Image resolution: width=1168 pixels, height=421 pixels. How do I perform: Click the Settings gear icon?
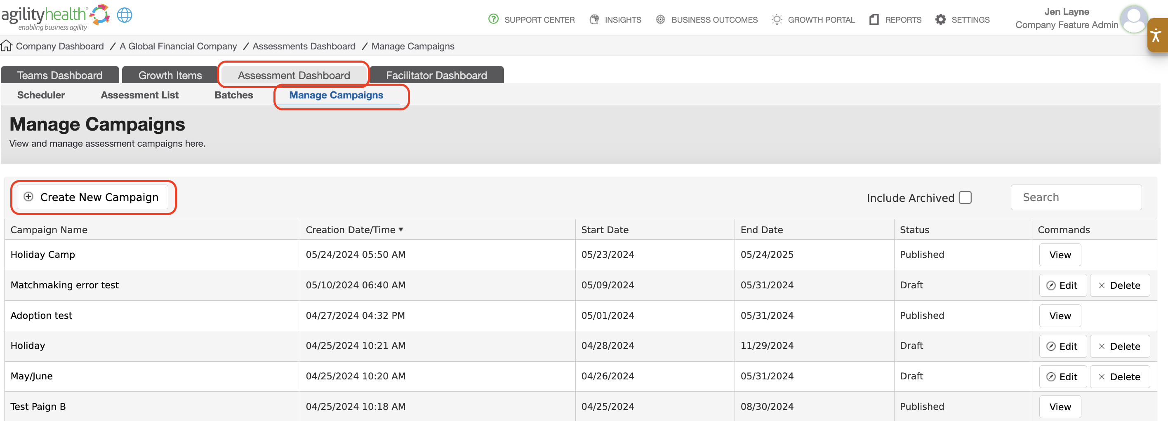(x=940, y=19)
